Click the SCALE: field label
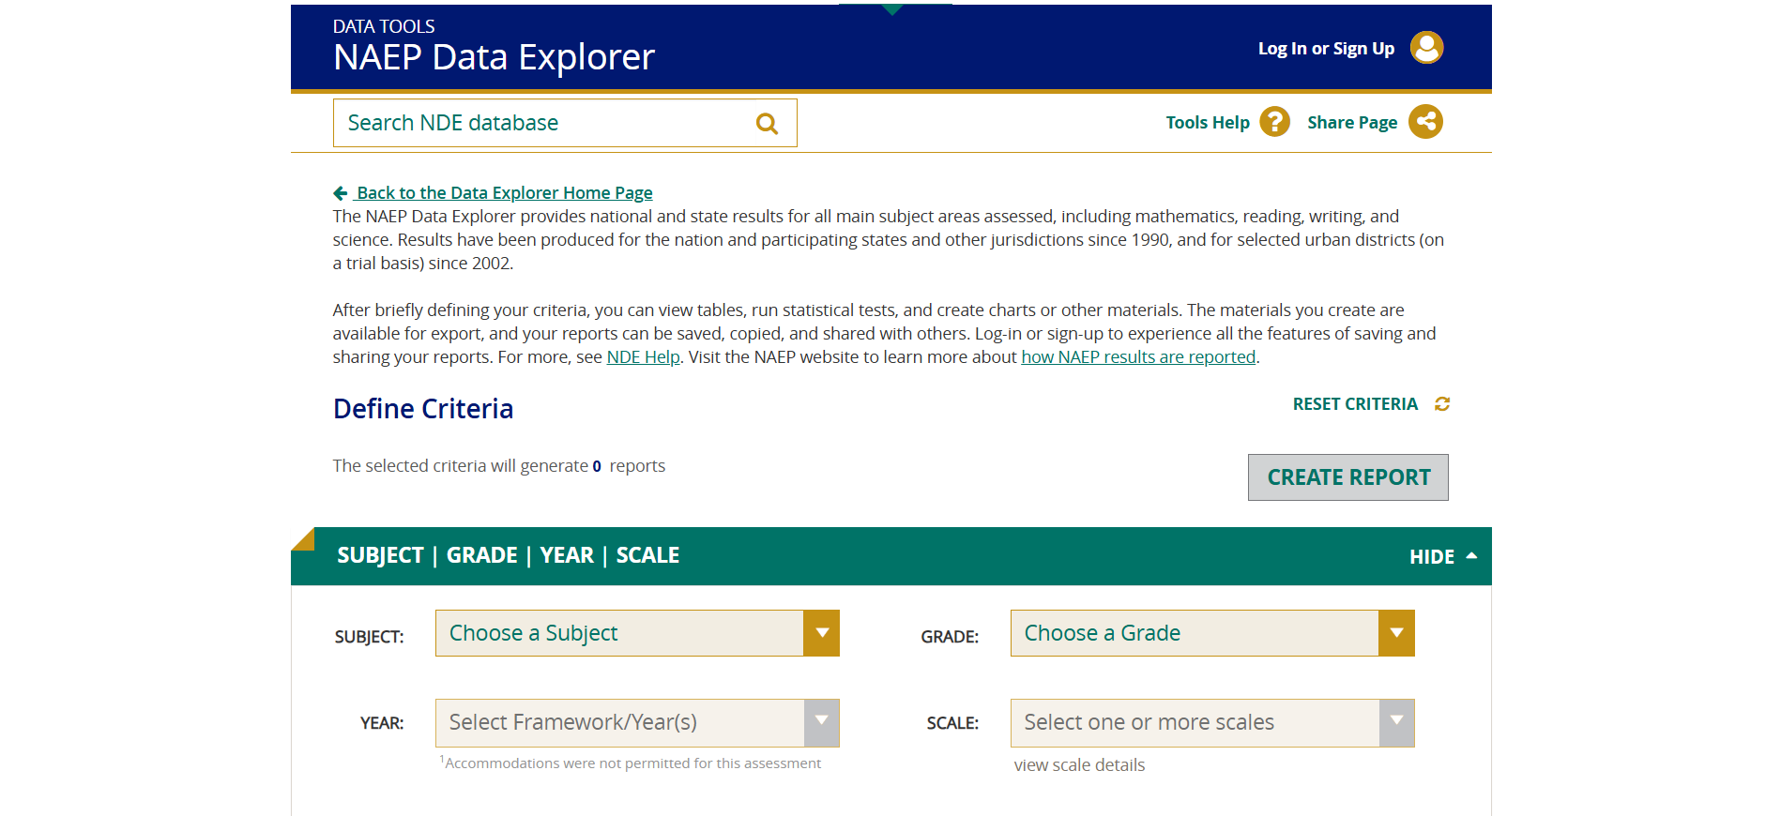This screenshot has width=1781, height=816. 952,723
